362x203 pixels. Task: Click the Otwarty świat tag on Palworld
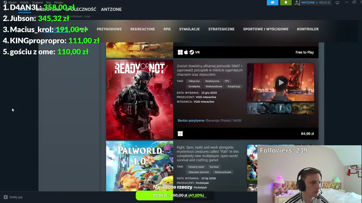click(196, 167)
